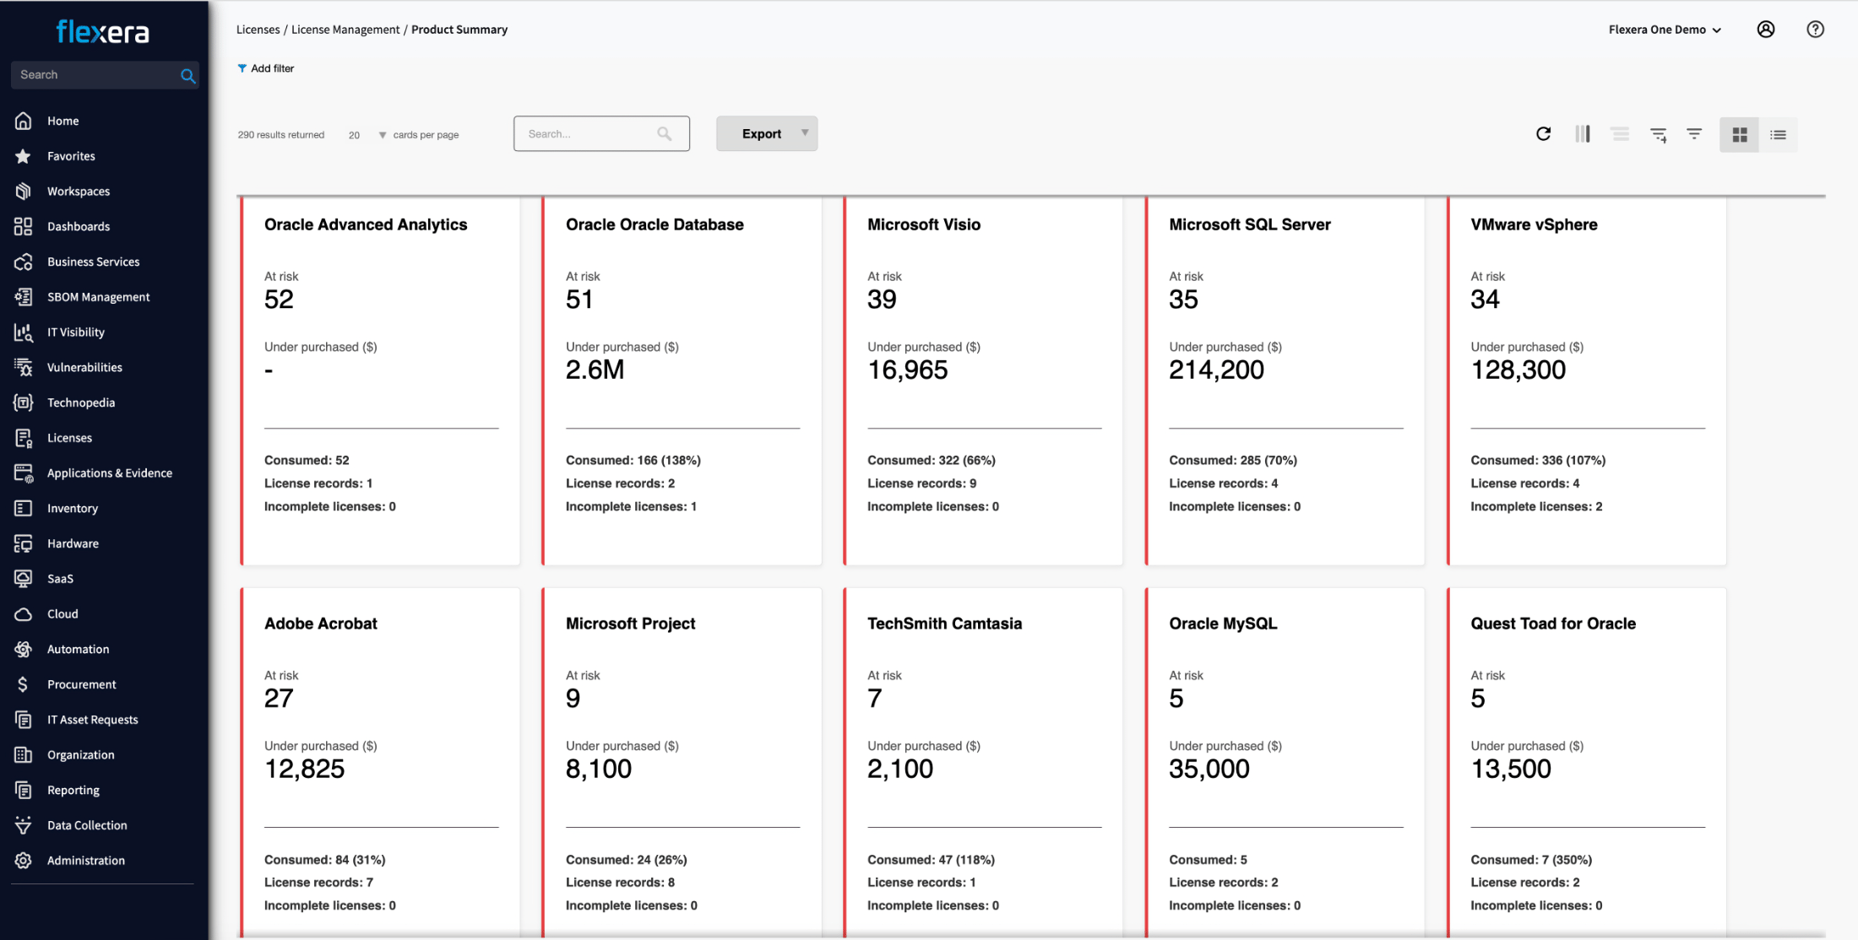Switch to list view
Image resolution: width=1858 pixels, height=940 pixels.
[1778, 135]
